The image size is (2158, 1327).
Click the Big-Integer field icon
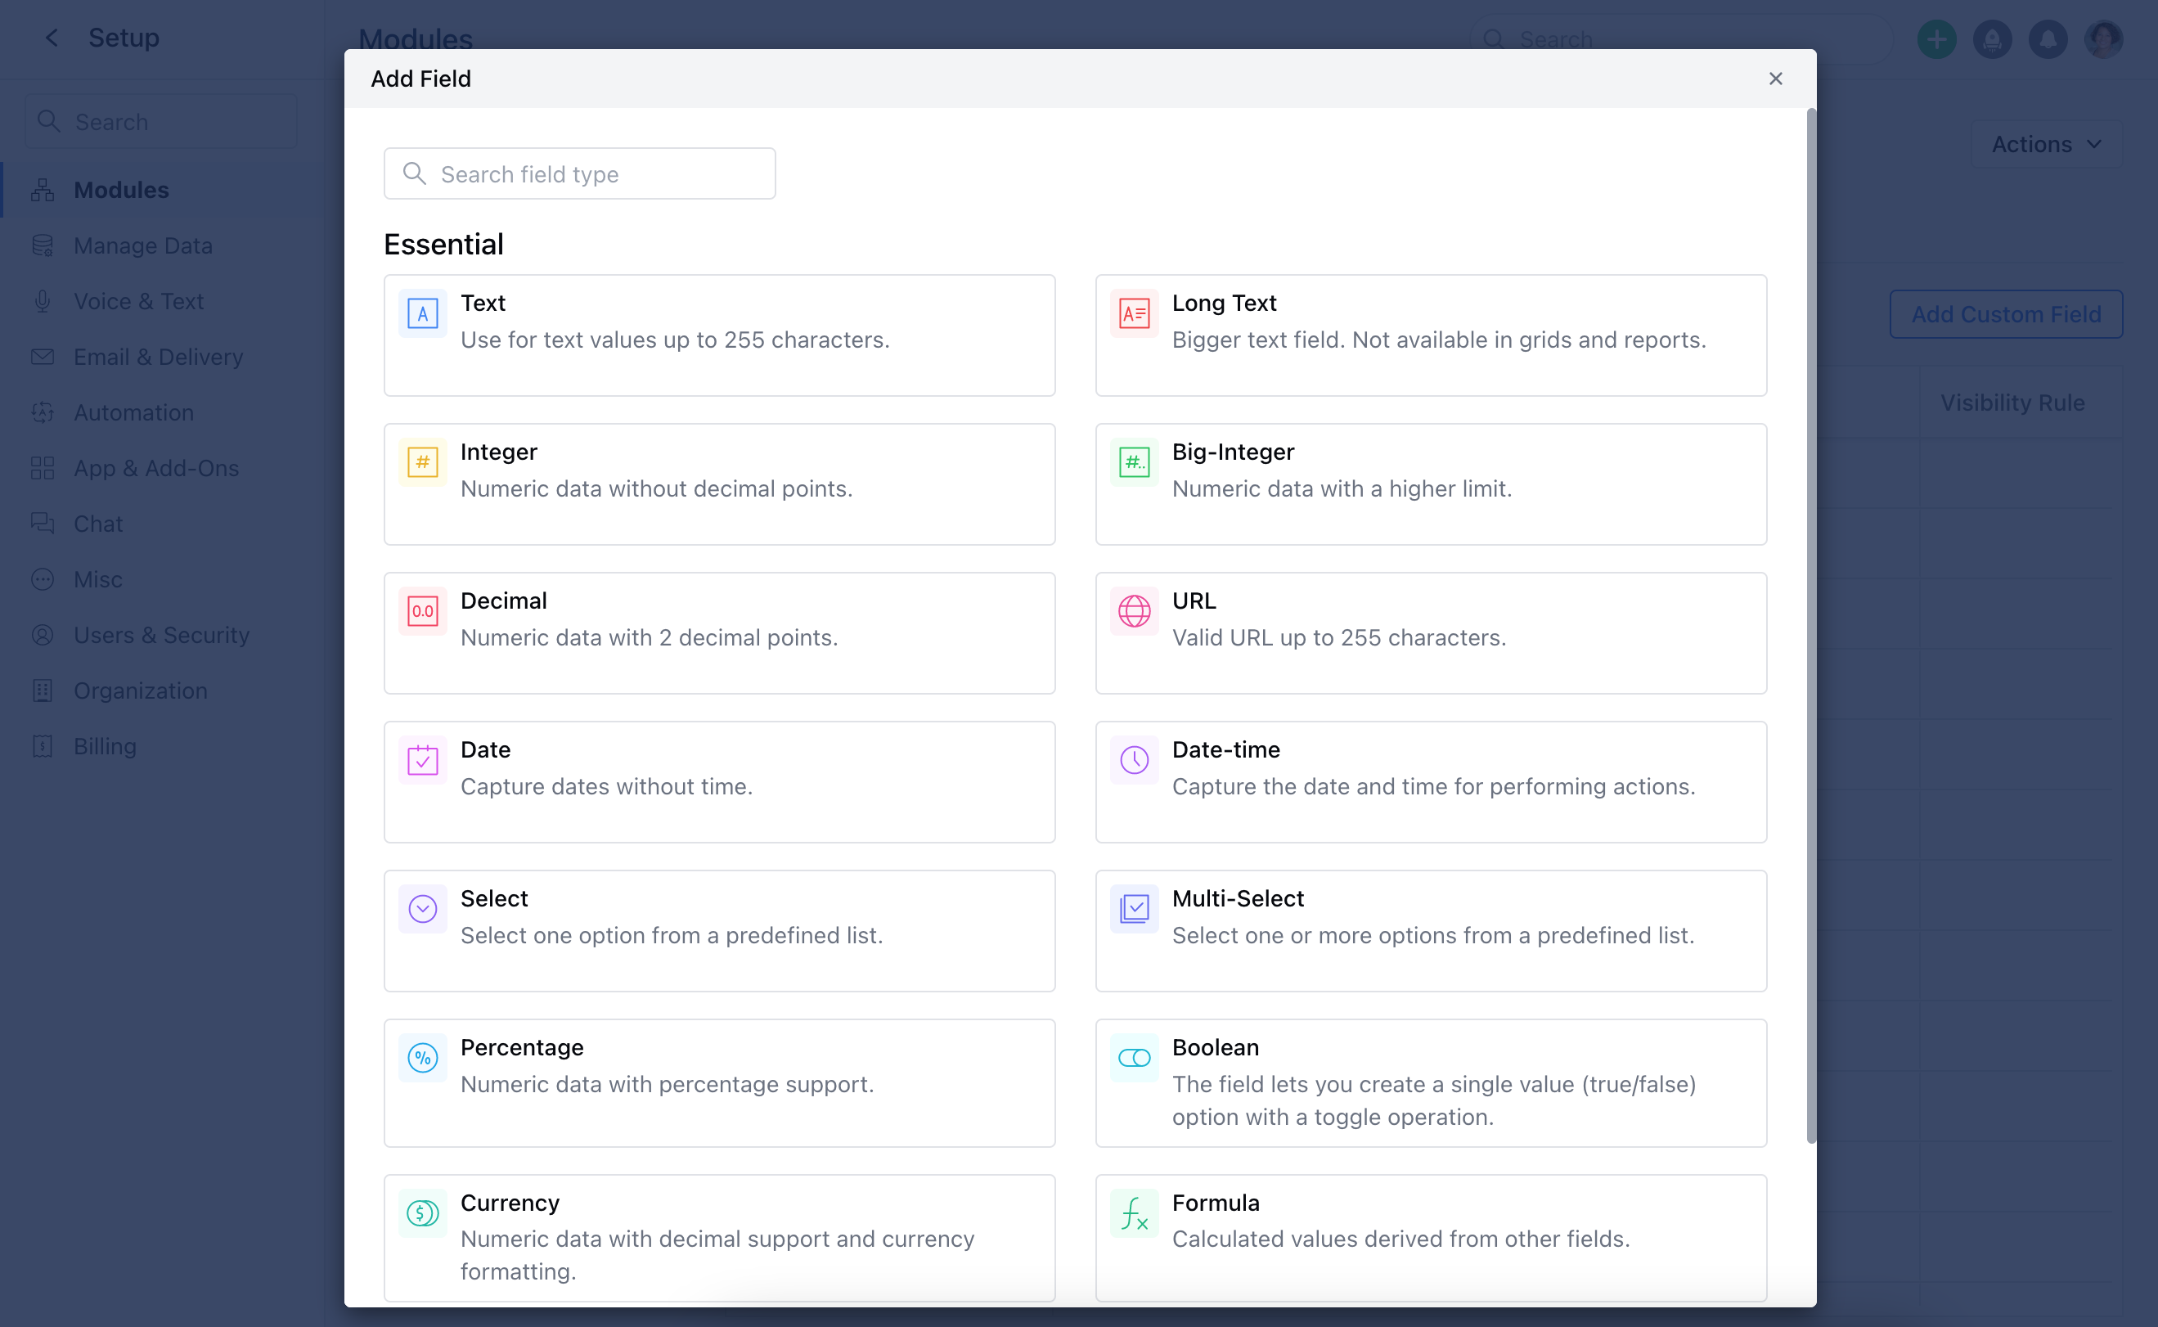click(x=1134, y=462)
